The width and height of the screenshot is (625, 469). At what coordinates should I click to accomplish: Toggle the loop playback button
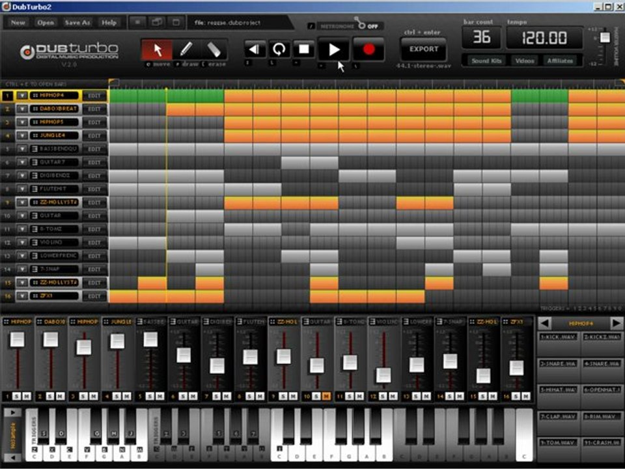[279, 49]
